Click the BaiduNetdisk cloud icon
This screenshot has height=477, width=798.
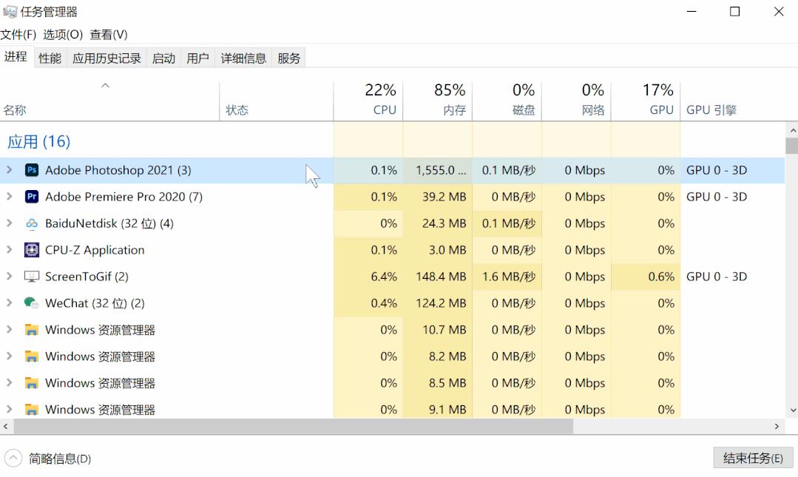point(32,223)
